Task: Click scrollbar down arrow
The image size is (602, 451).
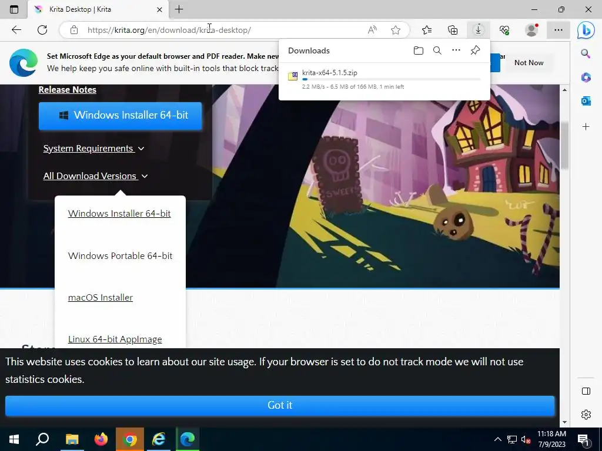Action: pyautogui.click(x=564, y=422)
